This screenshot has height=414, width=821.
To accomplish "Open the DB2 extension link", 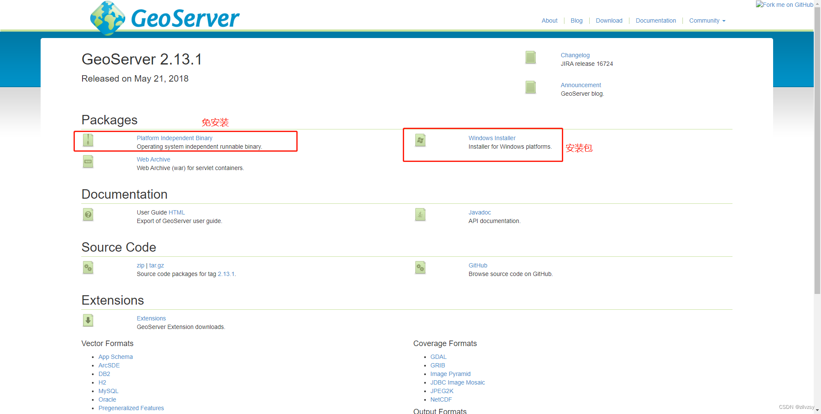I will click(x=104, y=374).
